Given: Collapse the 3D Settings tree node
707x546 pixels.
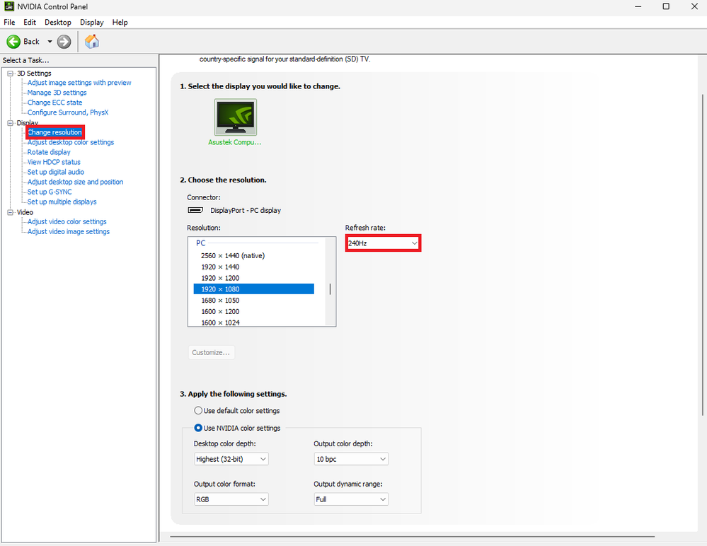Looking at the screenshot, I should [11, 74].
